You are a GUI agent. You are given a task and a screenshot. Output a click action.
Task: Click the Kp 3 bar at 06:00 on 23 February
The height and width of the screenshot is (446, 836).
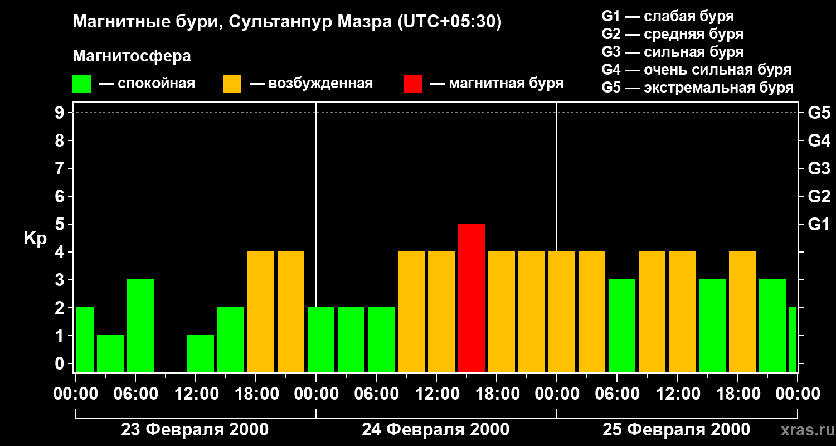pos(140,326)
